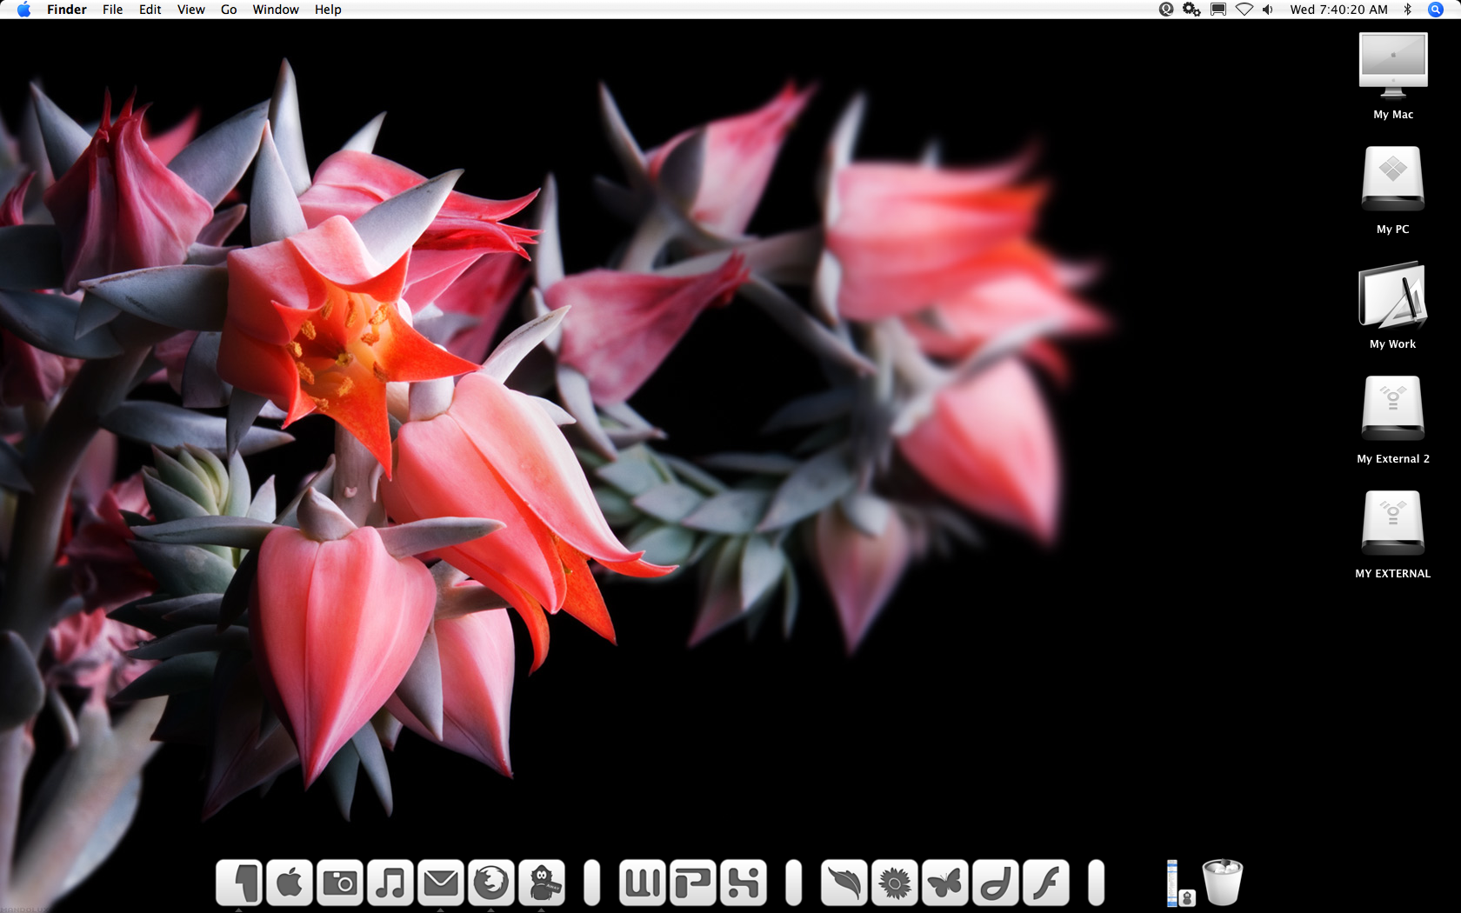The width and height of the screenshot is (1461, 913).
Task: Launch Word via the W dock icon
Action: [643, 883]
